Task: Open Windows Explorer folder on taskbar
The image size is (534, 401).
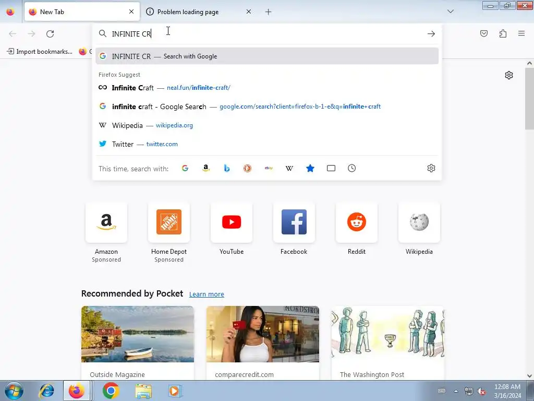Action: pos(143,391)
